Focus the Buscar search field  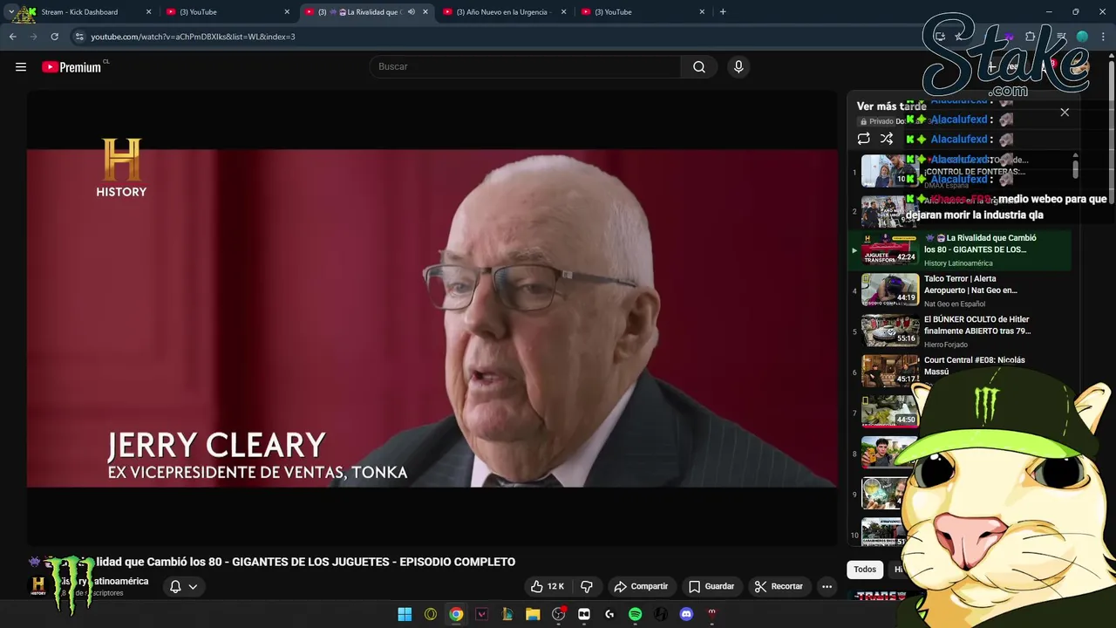click(x=526, y=66)
